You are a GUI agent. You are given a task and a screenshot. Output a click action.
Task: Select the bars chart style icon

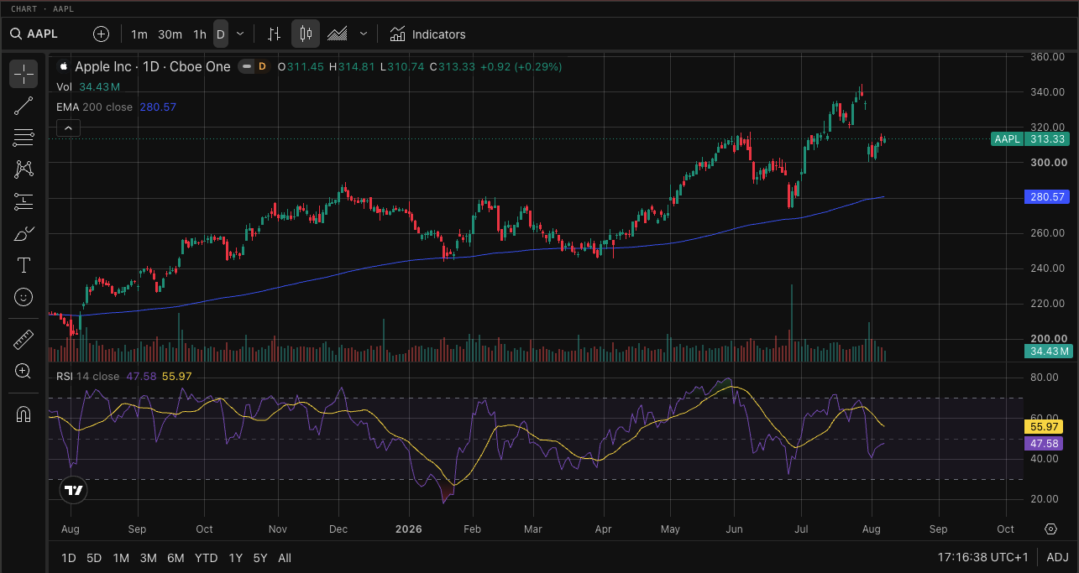pyautogui.click(x=274, y=34)
